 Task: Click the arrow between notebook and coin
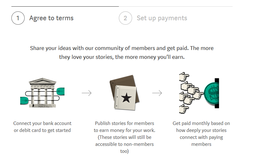pos(157,93)
